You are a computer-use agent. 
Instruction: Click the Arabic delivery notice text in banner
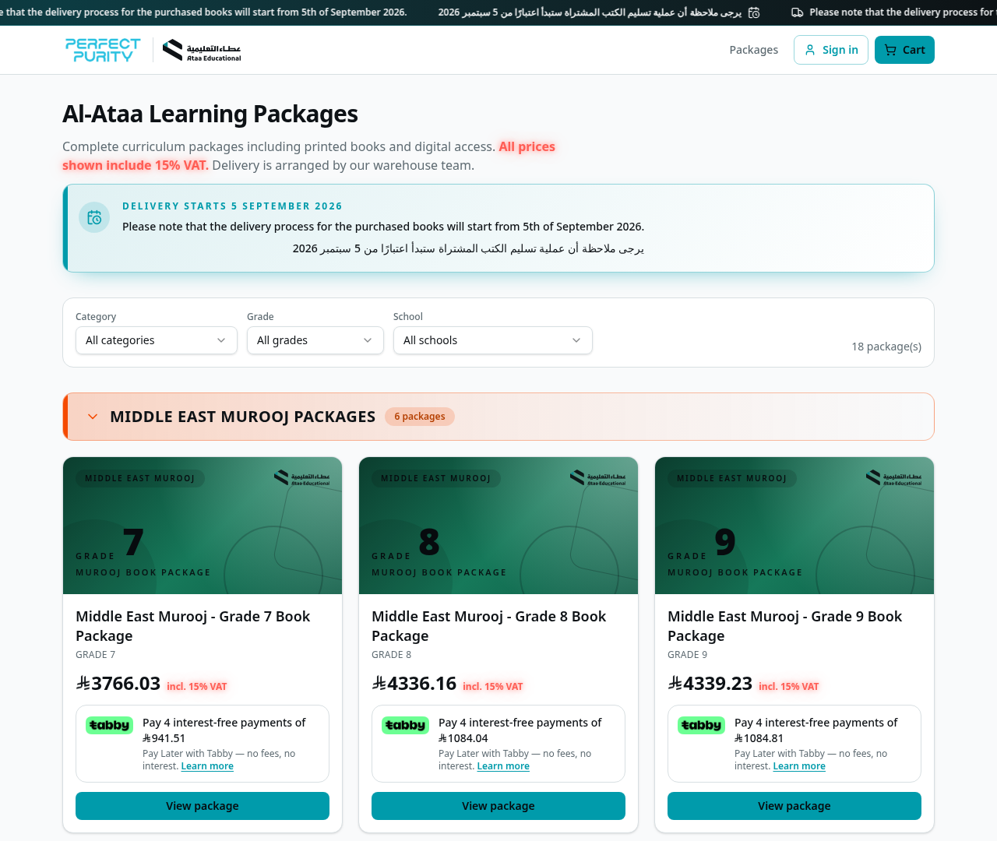[468, 248]
